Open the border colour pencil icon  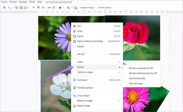(33, 8)
